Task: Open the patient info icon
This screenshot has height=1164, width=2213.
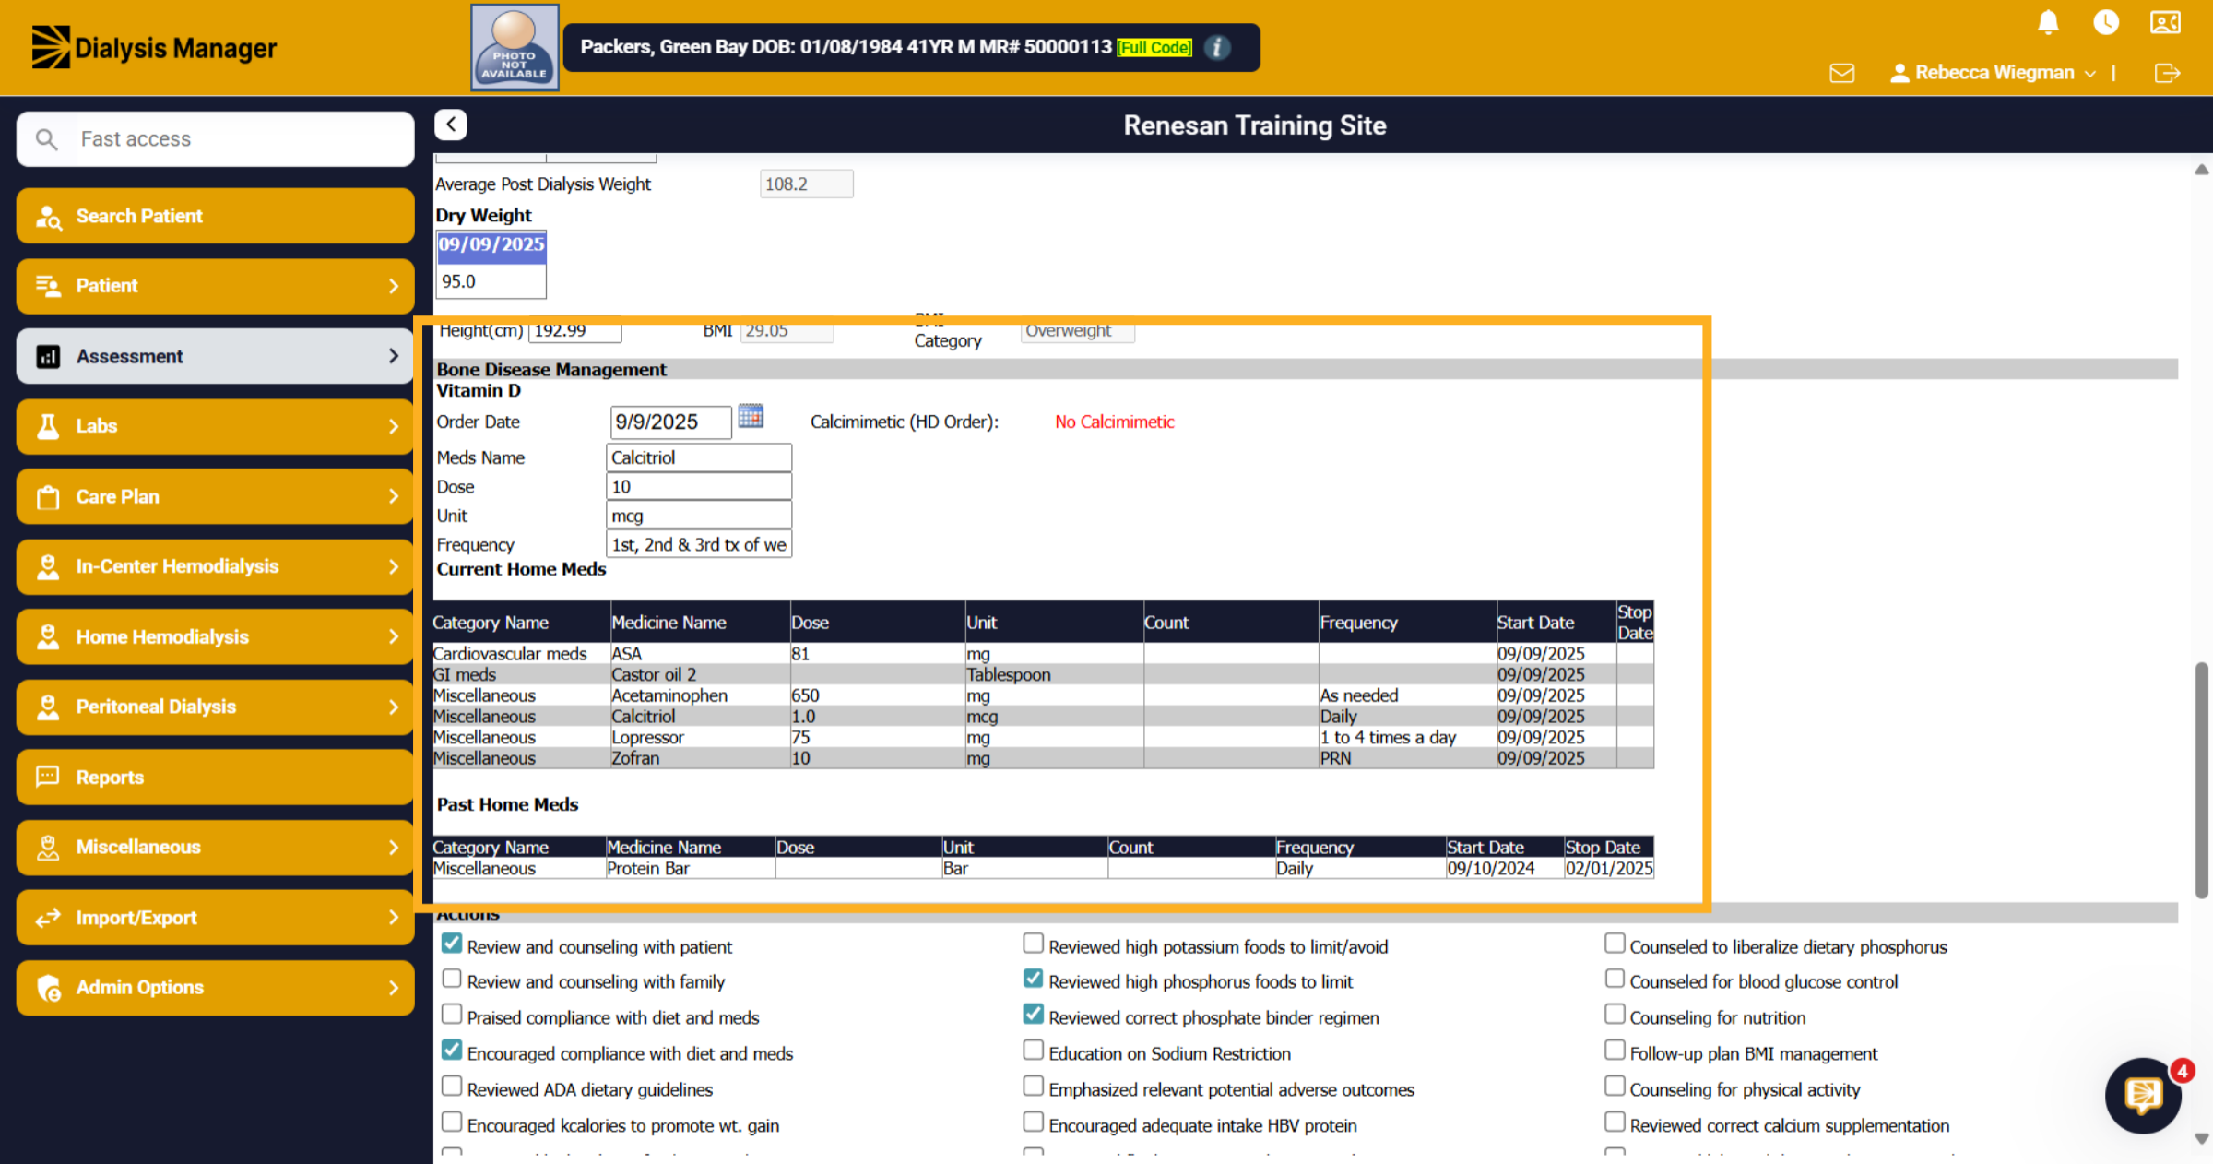Action: [1217, 47]
